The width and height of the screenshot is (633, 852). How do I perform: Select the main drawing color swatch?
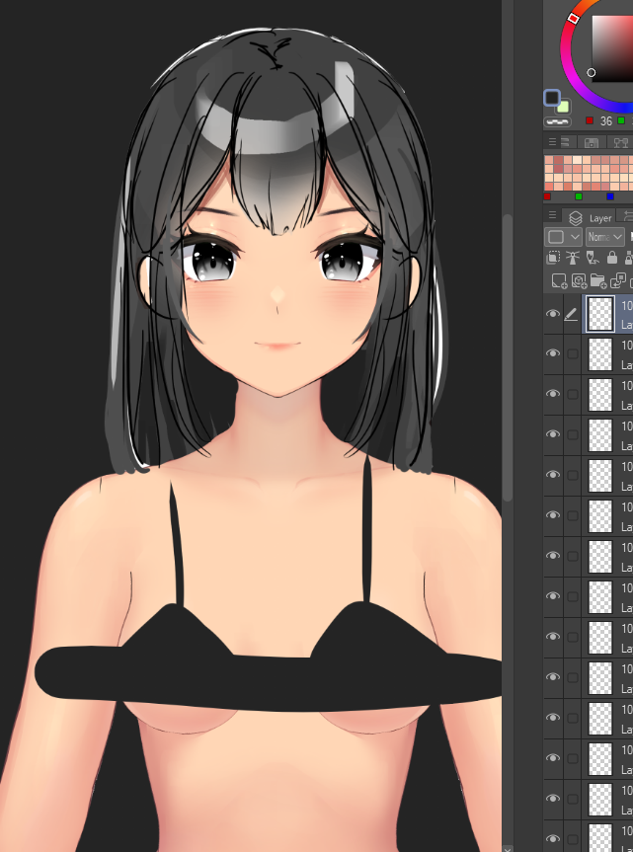(x=552, y=98)
